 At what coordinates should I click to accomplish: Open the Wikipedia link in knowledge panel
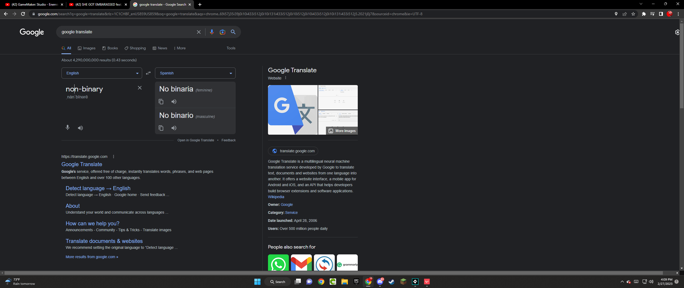276,197
